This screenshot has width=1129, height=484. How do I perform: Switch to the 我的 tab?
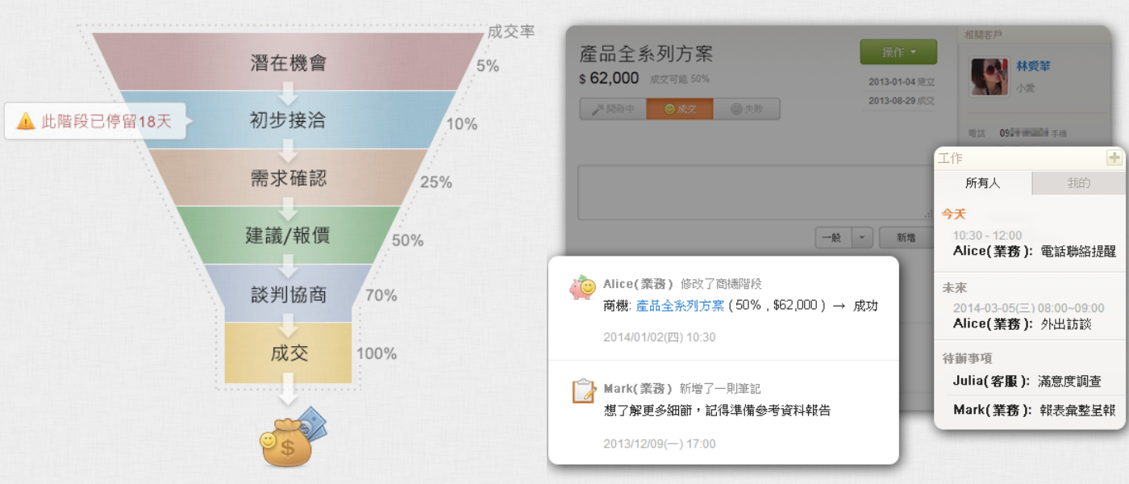pyautogui.click(x=1079, y=183)
